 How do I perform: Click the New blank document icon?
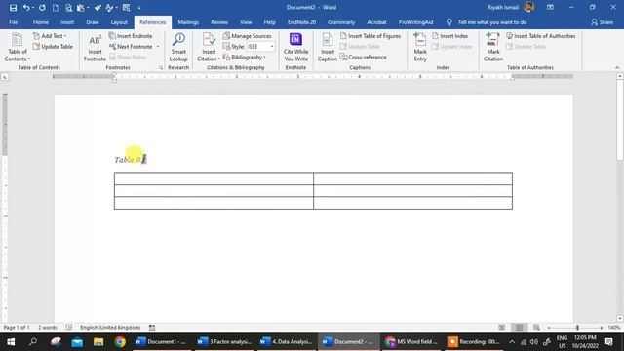56,8
